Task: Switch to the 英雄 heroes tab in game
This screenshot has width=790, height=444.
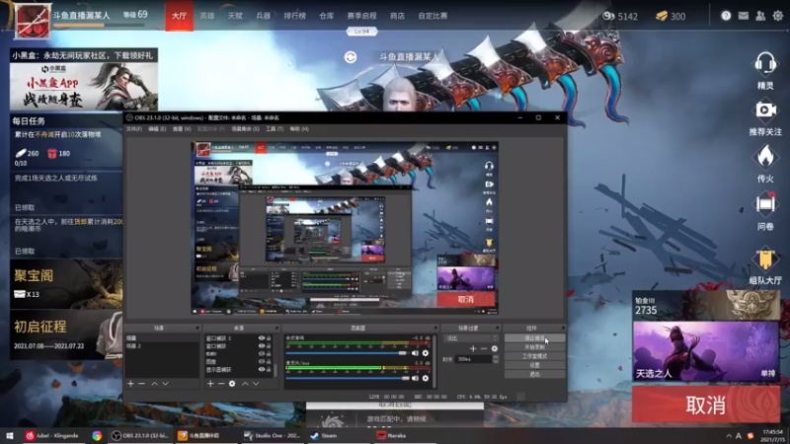Action: (207, 16)
